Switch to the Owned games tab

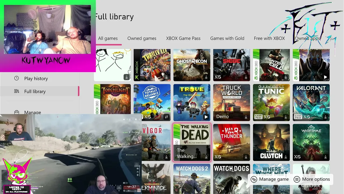[142, 38]
